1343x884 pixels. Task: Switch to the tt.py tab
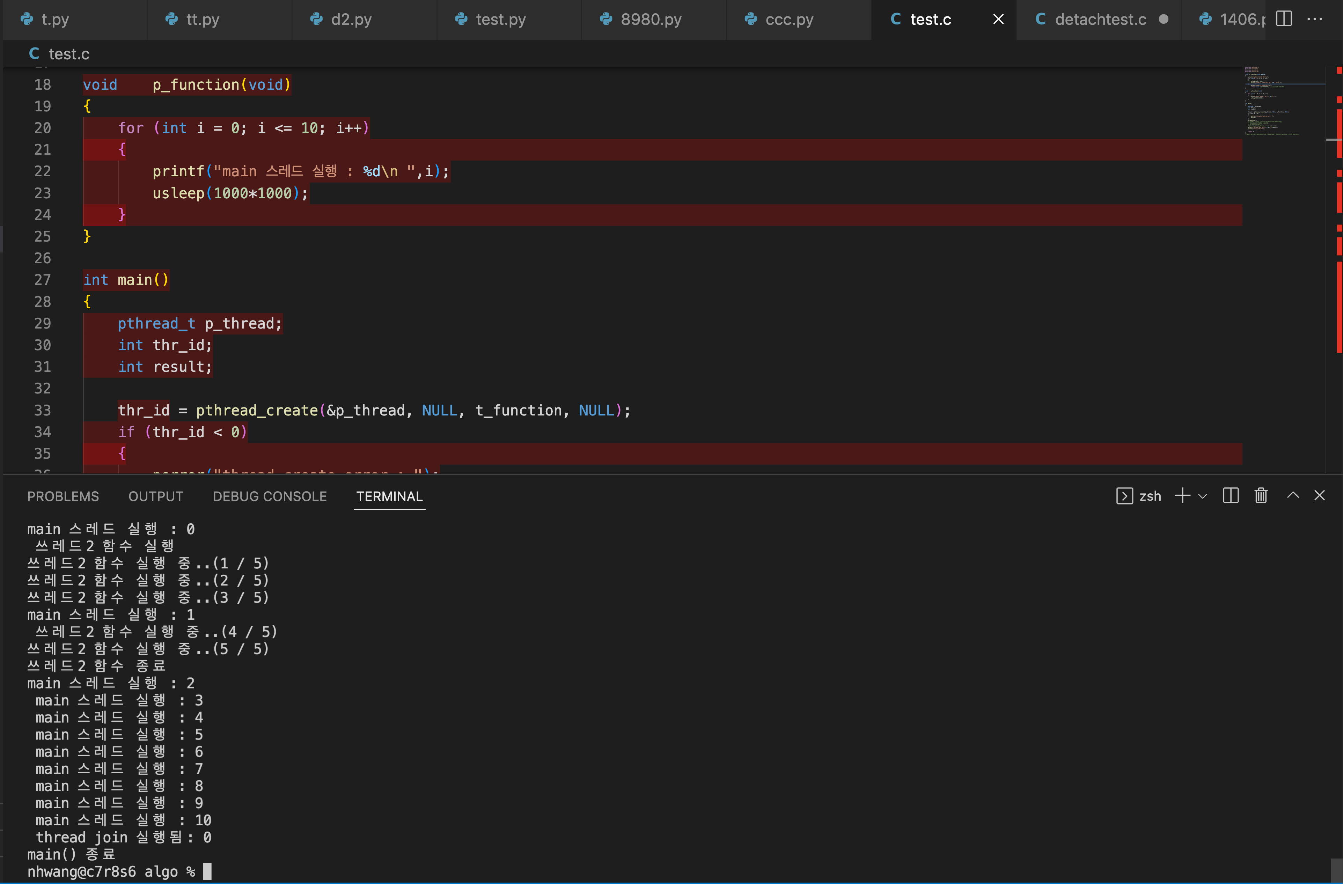[x=219, y=19]
